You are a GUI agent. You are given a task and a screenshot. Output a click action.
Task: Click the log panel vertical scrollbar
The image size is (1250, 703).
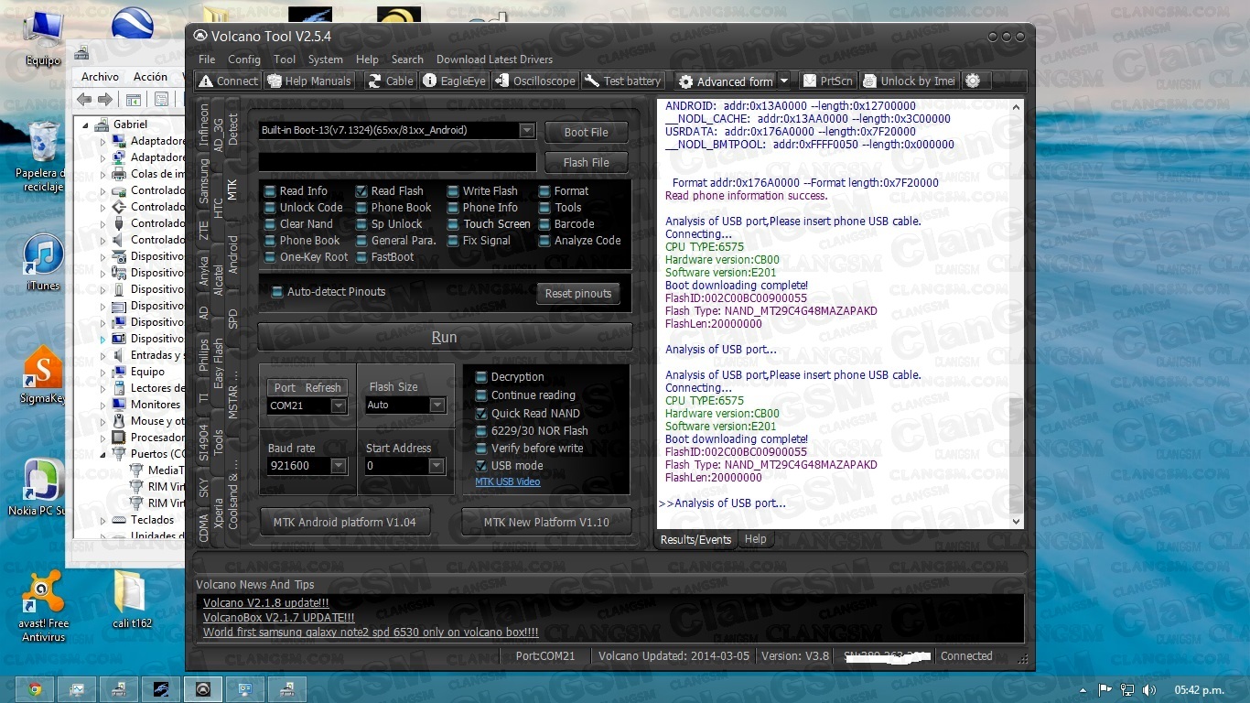tap(1015, 314)
